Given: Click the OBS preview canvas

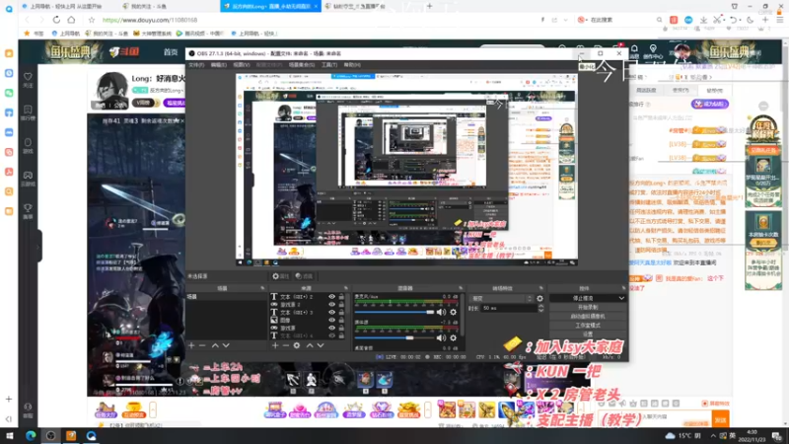Looking at the screenshot, I should [406, 170].
